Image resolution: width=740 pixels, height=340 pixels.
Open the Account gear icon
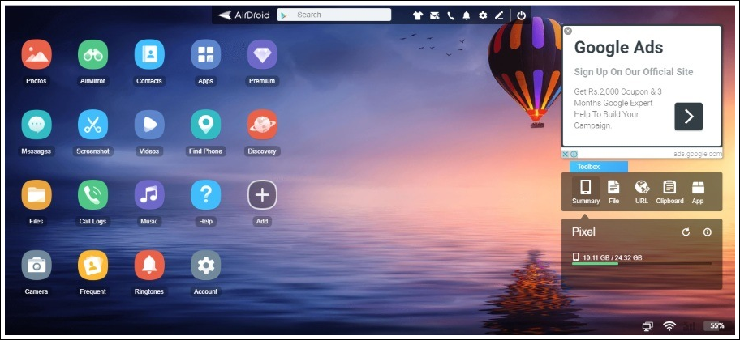click(x=206, y=266)
